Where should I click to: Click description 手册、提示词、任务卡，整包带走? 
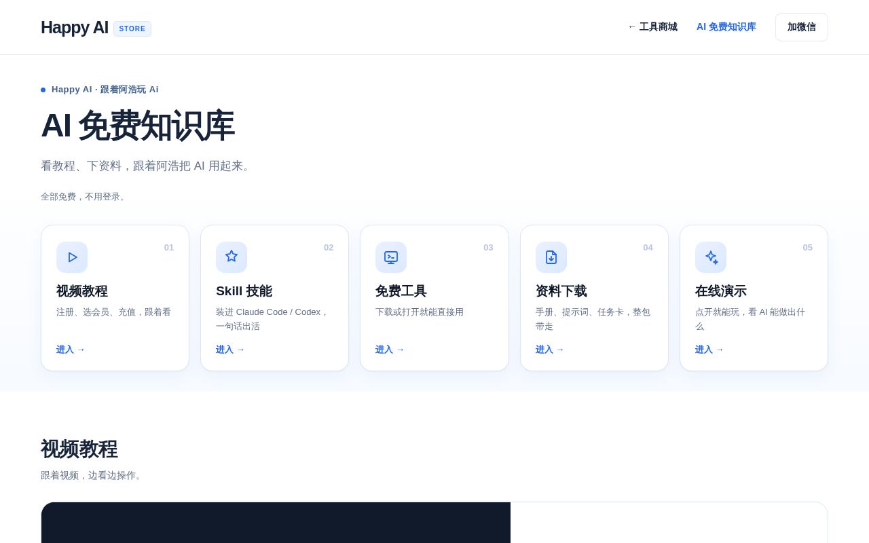(x=593, y=319)
